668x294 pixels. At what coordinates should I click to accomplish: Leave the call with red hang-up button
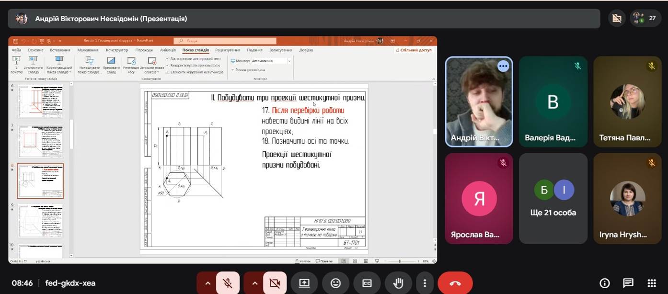pyautogui.click(x=455, y=283)
